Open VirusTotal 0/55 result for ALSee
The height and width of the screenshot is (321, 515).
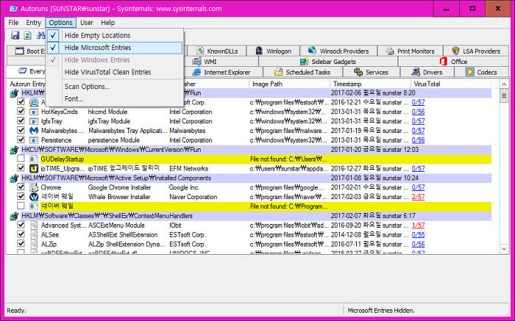click(x=418, y=235)
